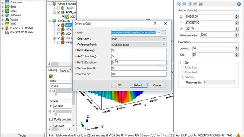Viewport: 244px width, 137px height.
Task: Click second blue plane icon in right toolbar
Action: click(184, 4)
